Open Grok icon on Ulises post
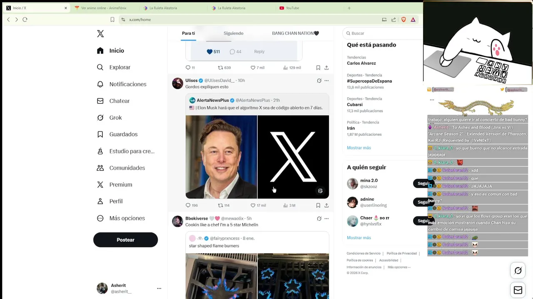Image resolution: width=533 pixels, height=299 pixels. [x=319, y=81]
